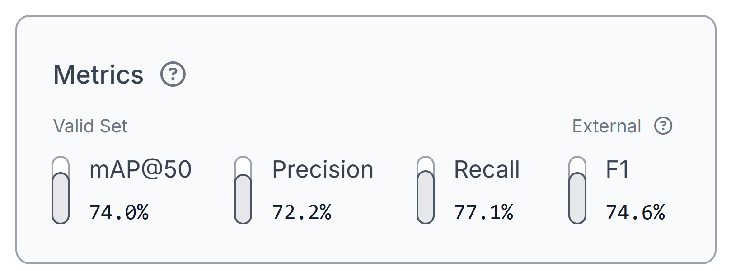Click the F1 metric label
This screenshot has height=271, width=731.
tap(618, 169)
